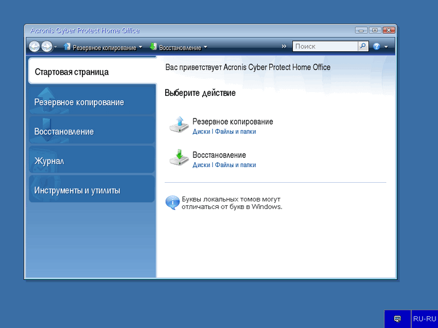The width and height of the screenshot is (438, 328).
Task: Open the Восстановление sidebar section
Action: [x=92, y=131]
